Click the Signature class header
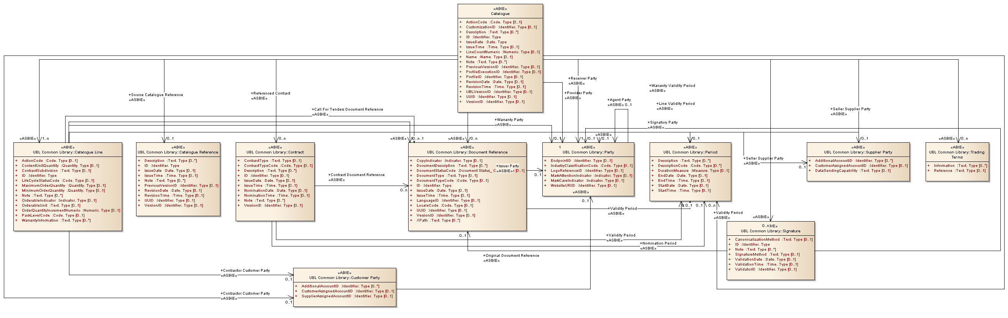 [770, 231]
